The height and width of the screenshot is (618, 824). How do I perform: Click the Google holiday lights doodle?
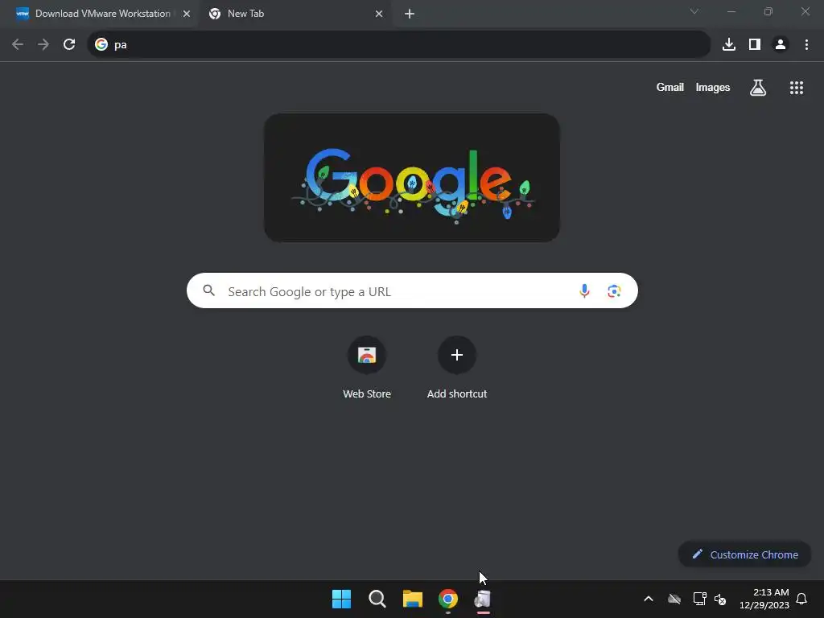click(x=411, y=178)
